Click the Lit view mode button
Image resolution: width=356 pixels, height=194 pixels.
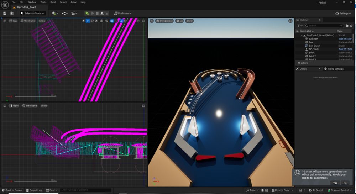(179, 21)
